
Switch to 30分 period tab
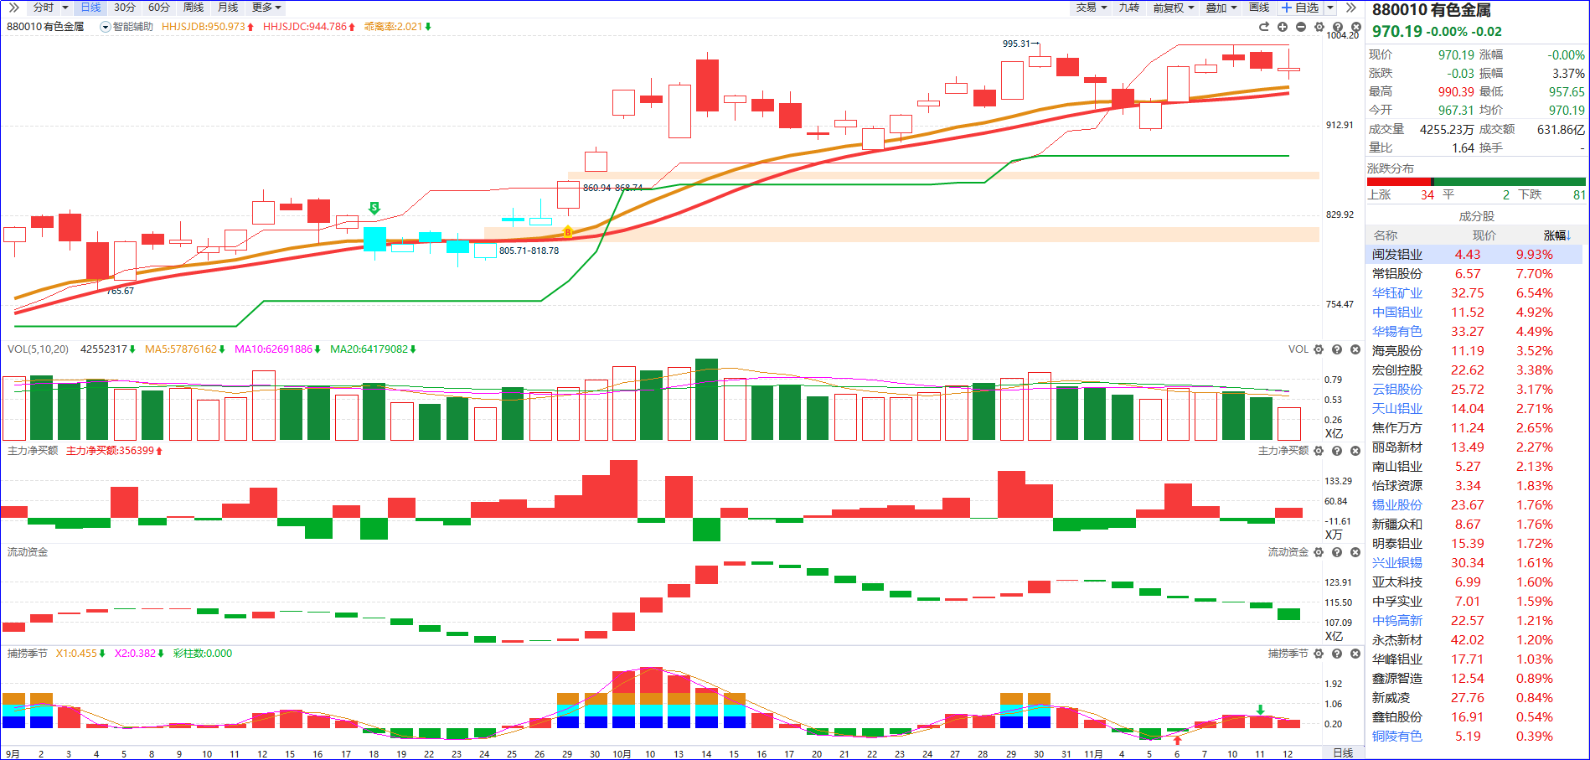125,8
